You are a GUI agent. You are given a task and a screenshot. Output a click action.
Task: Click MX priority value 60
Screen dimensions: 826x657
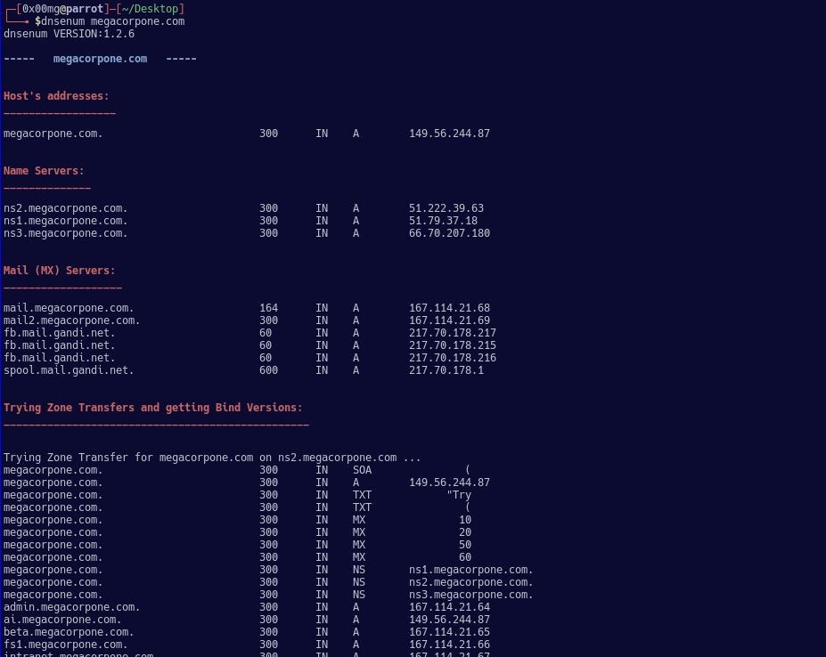coord(465,557)
